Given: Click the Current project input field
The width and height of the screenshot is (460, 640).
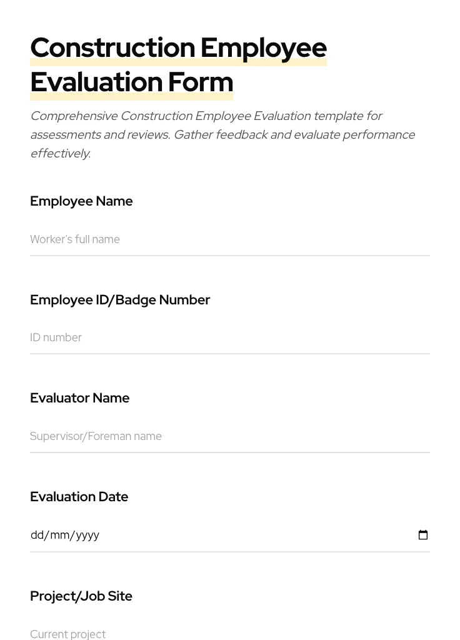Looking at the screenshot, I should click(x=187, y=634).
